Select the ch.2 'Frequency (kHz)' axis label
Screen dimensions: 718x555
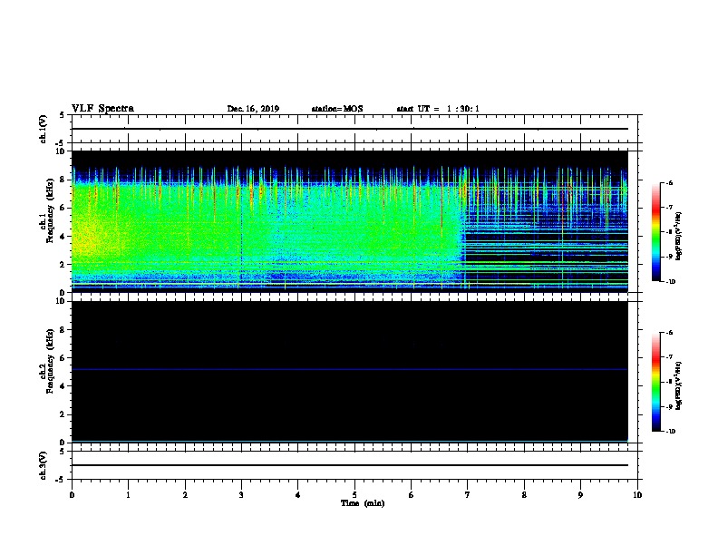tap(50, 361)
